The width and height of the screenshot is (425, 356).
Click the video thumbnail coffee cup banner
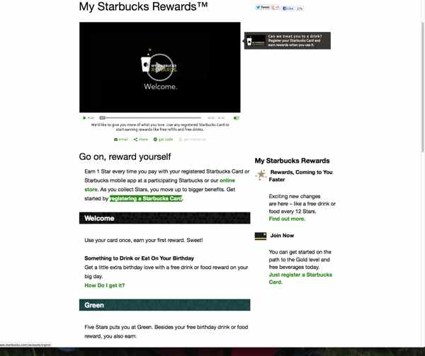(x=256, y=41)
